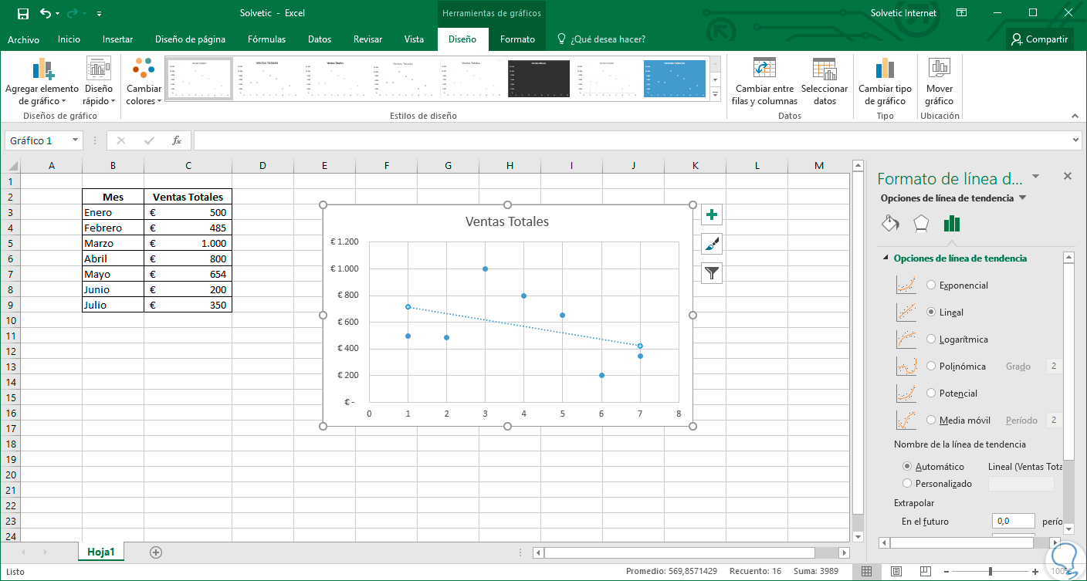Click Cambiar entre filas y columnas
This screenshot has height=581, width=1087.
click(765, 82)
